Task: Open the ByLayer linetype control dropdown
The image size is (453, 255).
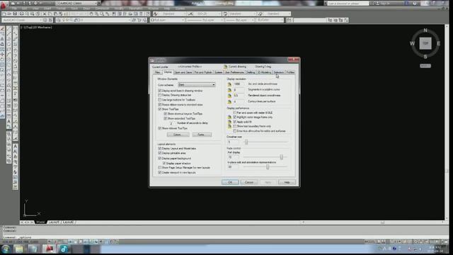Action: click(205, 20)
